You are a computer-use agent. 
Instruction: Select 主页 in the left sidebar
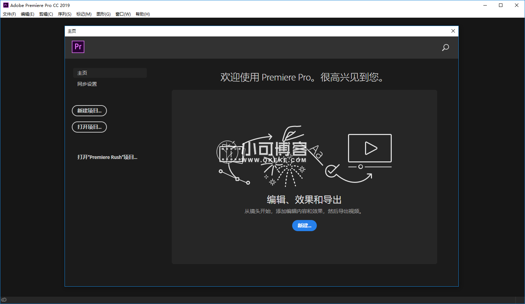pyautogui.click(x=110, y=73)
